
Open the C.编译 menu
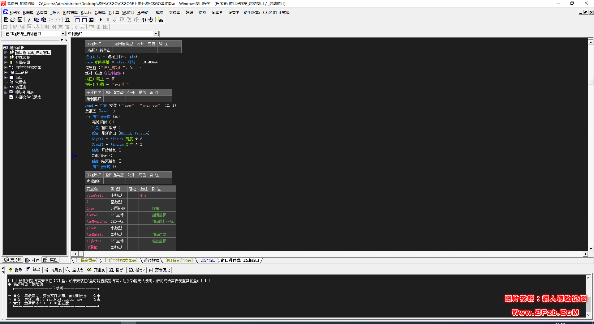[x=100, y=13]
